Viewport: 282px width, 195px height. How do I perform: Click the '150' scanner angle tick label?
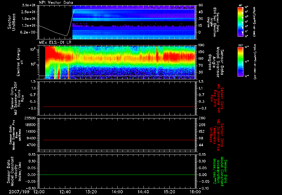201,52
